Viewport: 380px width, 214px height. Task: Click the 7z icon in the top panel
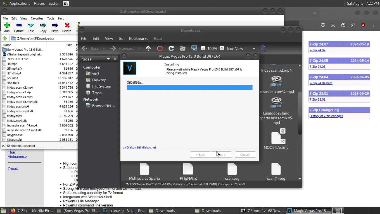click(x=66, y=3)
